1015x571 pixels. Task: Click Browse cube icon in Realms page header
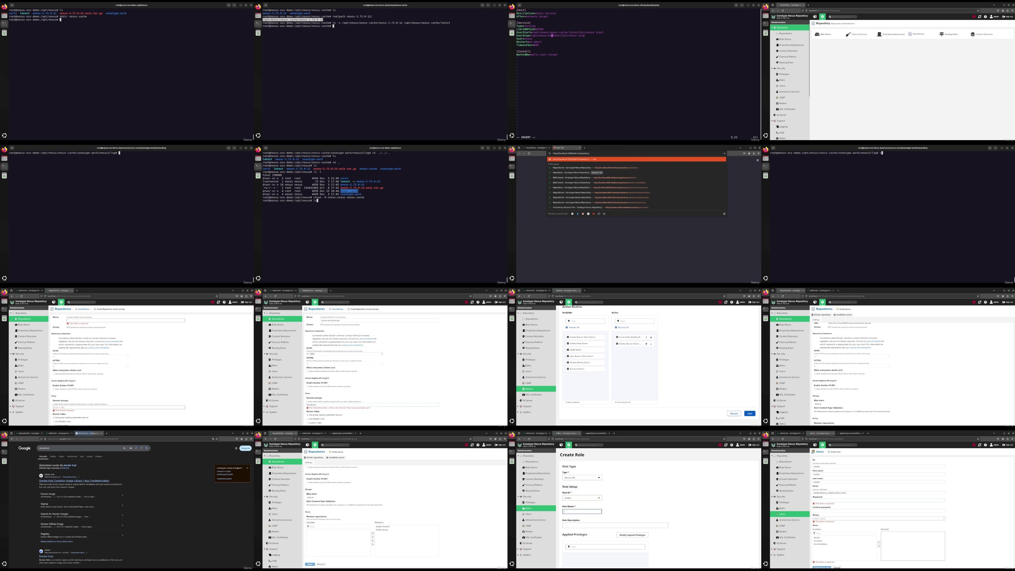coord(561,302)
